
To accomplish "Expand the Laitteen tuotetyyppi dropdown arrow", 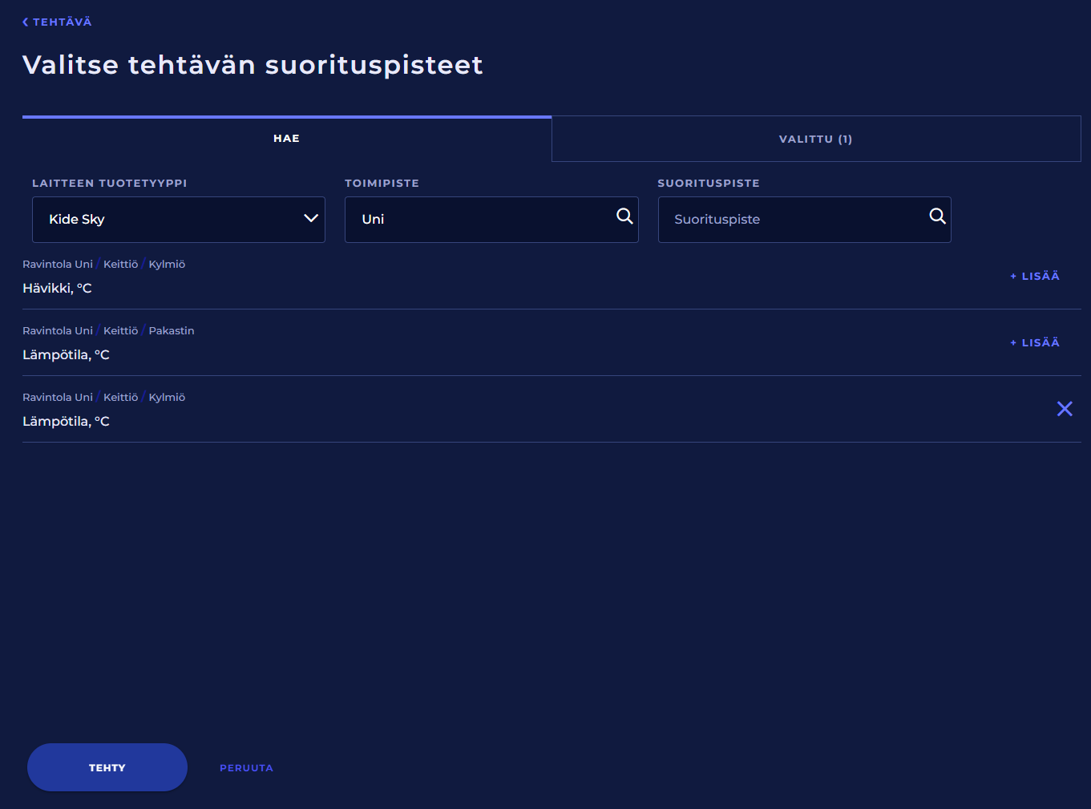I will point(311,219).
